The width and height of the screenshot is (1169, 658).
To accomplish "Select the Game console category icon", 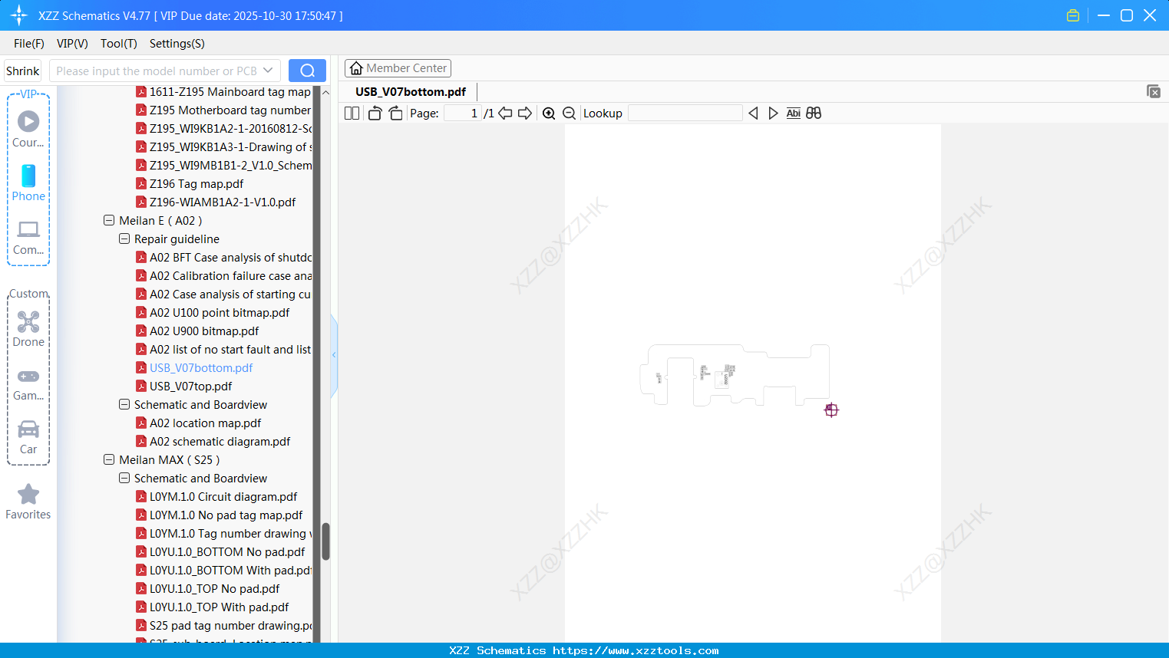I will (28, 383).
